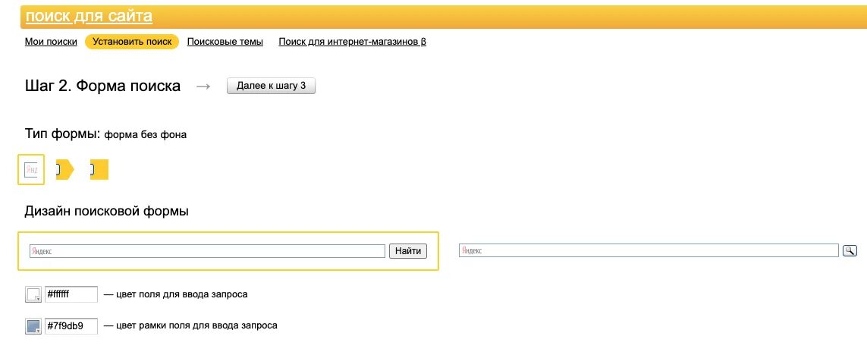Click the "форма без фона" form type text
This screenshot has height=352, width=867.
pyautogui.click(x=146, y=135)
